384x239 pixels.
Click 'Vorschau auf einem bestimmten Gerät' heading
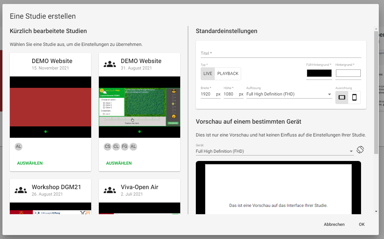tap(248, 122)
